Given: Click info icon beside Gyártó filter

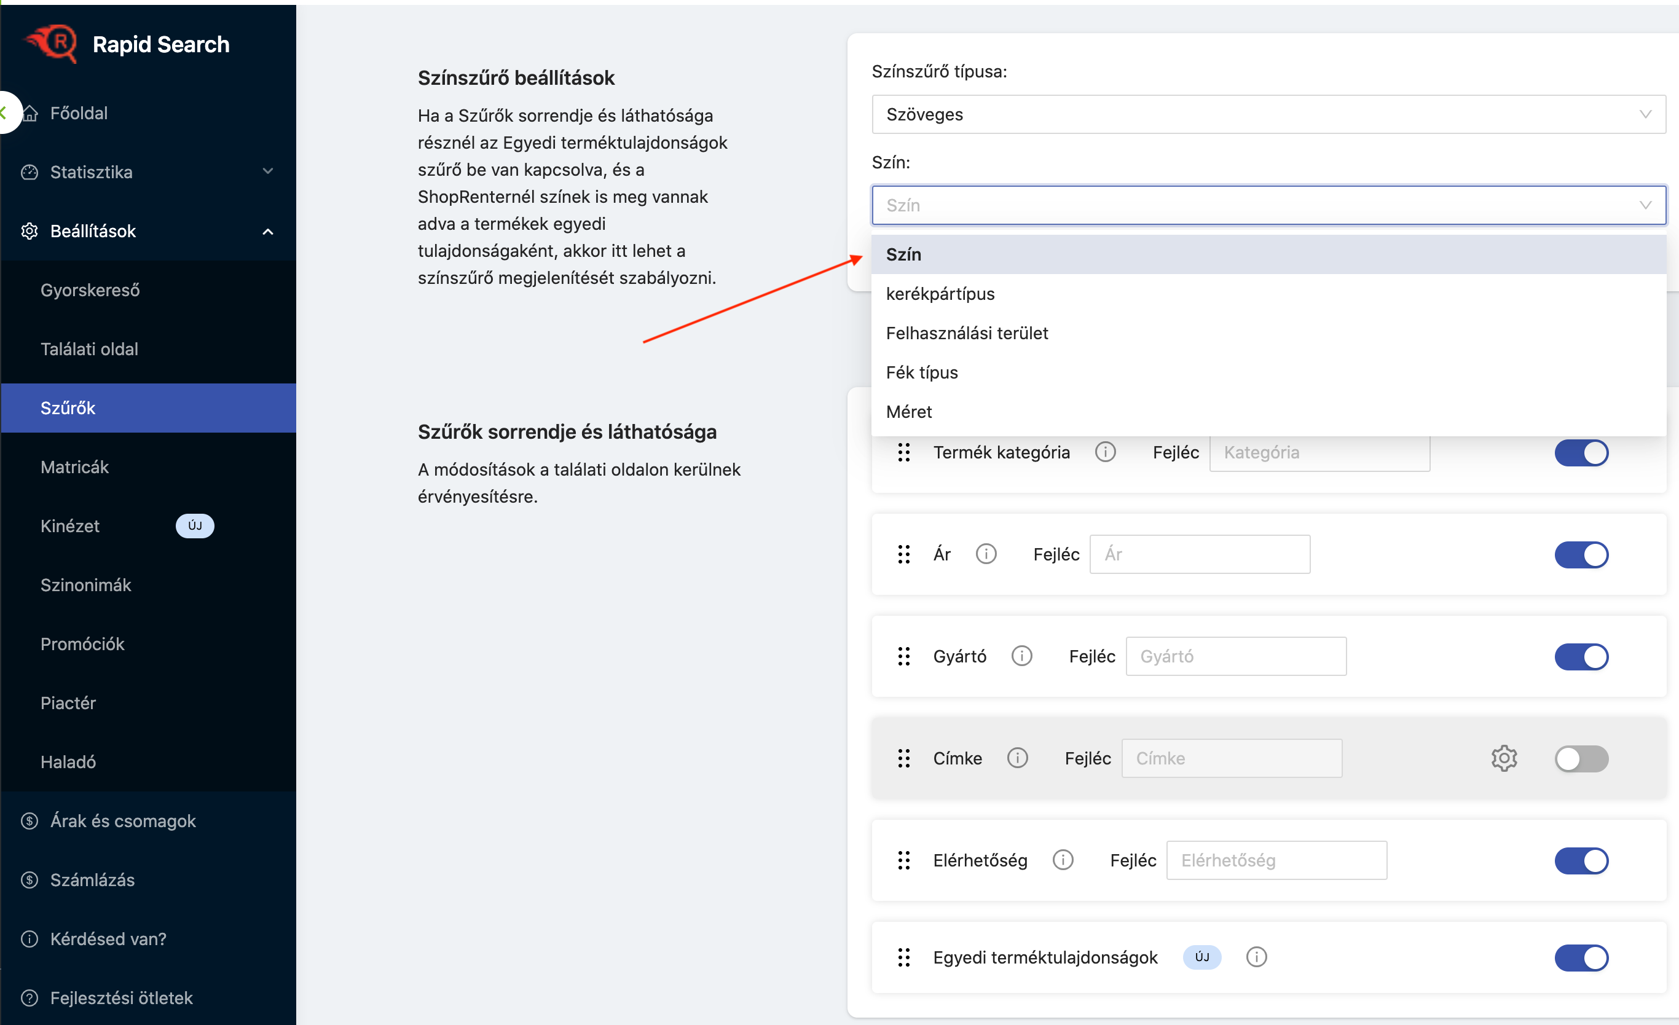Looking at the screenshot, I should (x=1021, y=656).
